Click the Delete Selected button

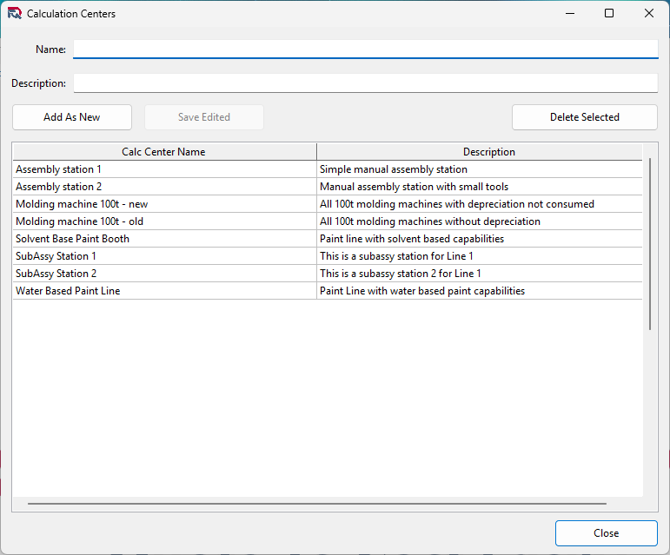pos(585,117)
